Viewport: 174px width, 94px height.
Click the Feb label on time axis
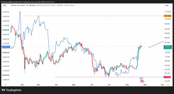[x=22, y=85]
